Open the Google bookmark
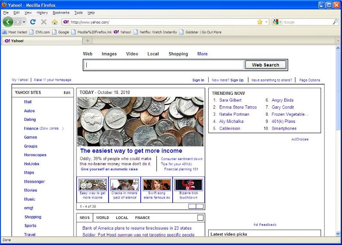This screenshot has height=245, width=342. pos(61,32)
